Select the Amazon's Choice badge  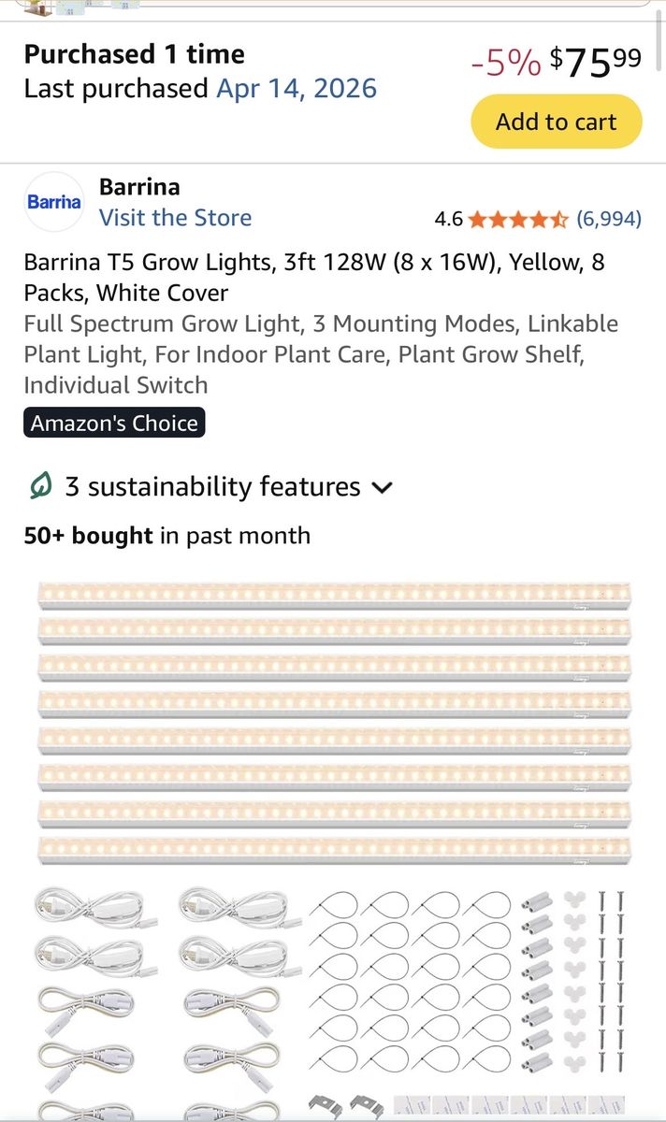tap(114, 423)
